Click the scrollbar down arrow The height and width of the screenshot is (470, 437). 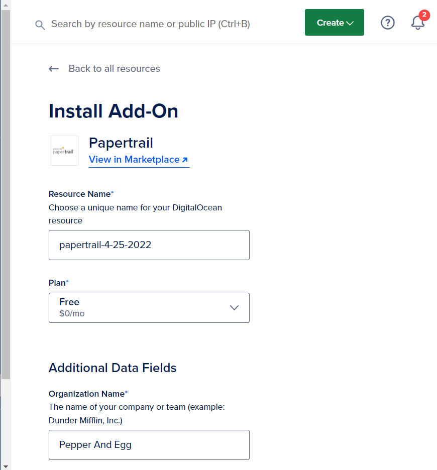(6, 466)
